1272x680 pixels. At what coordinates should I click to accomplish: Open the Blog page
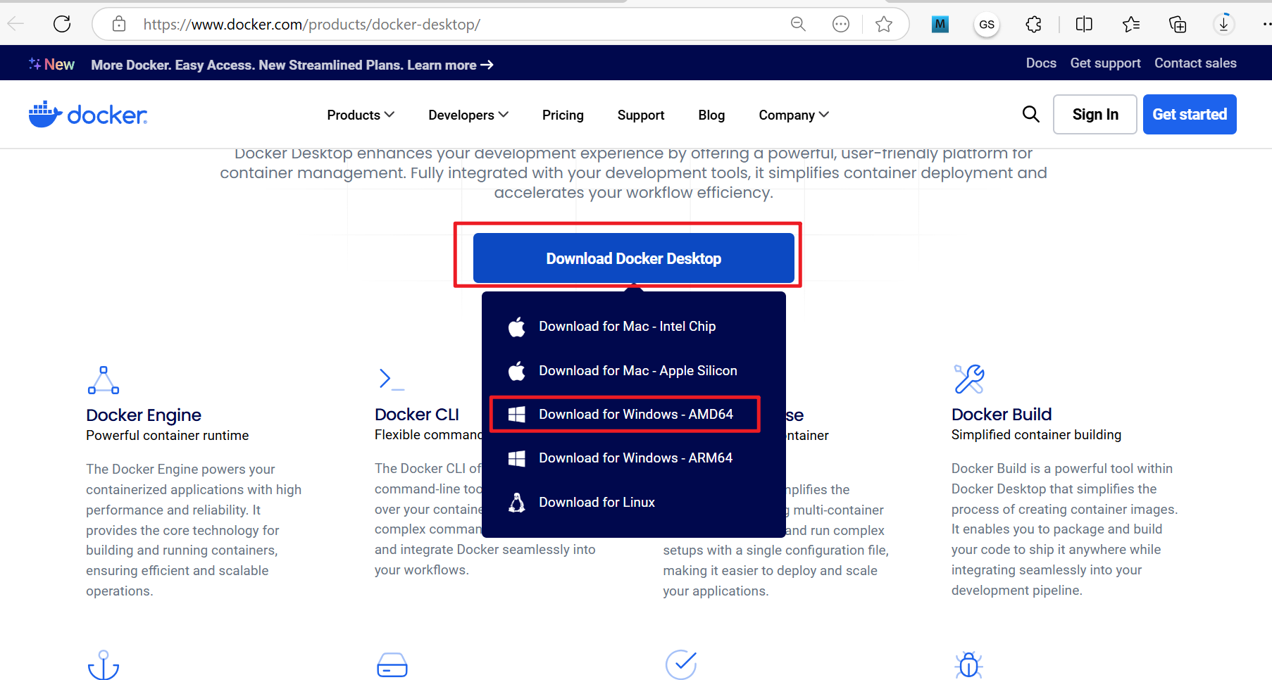(x=711, y=115)
